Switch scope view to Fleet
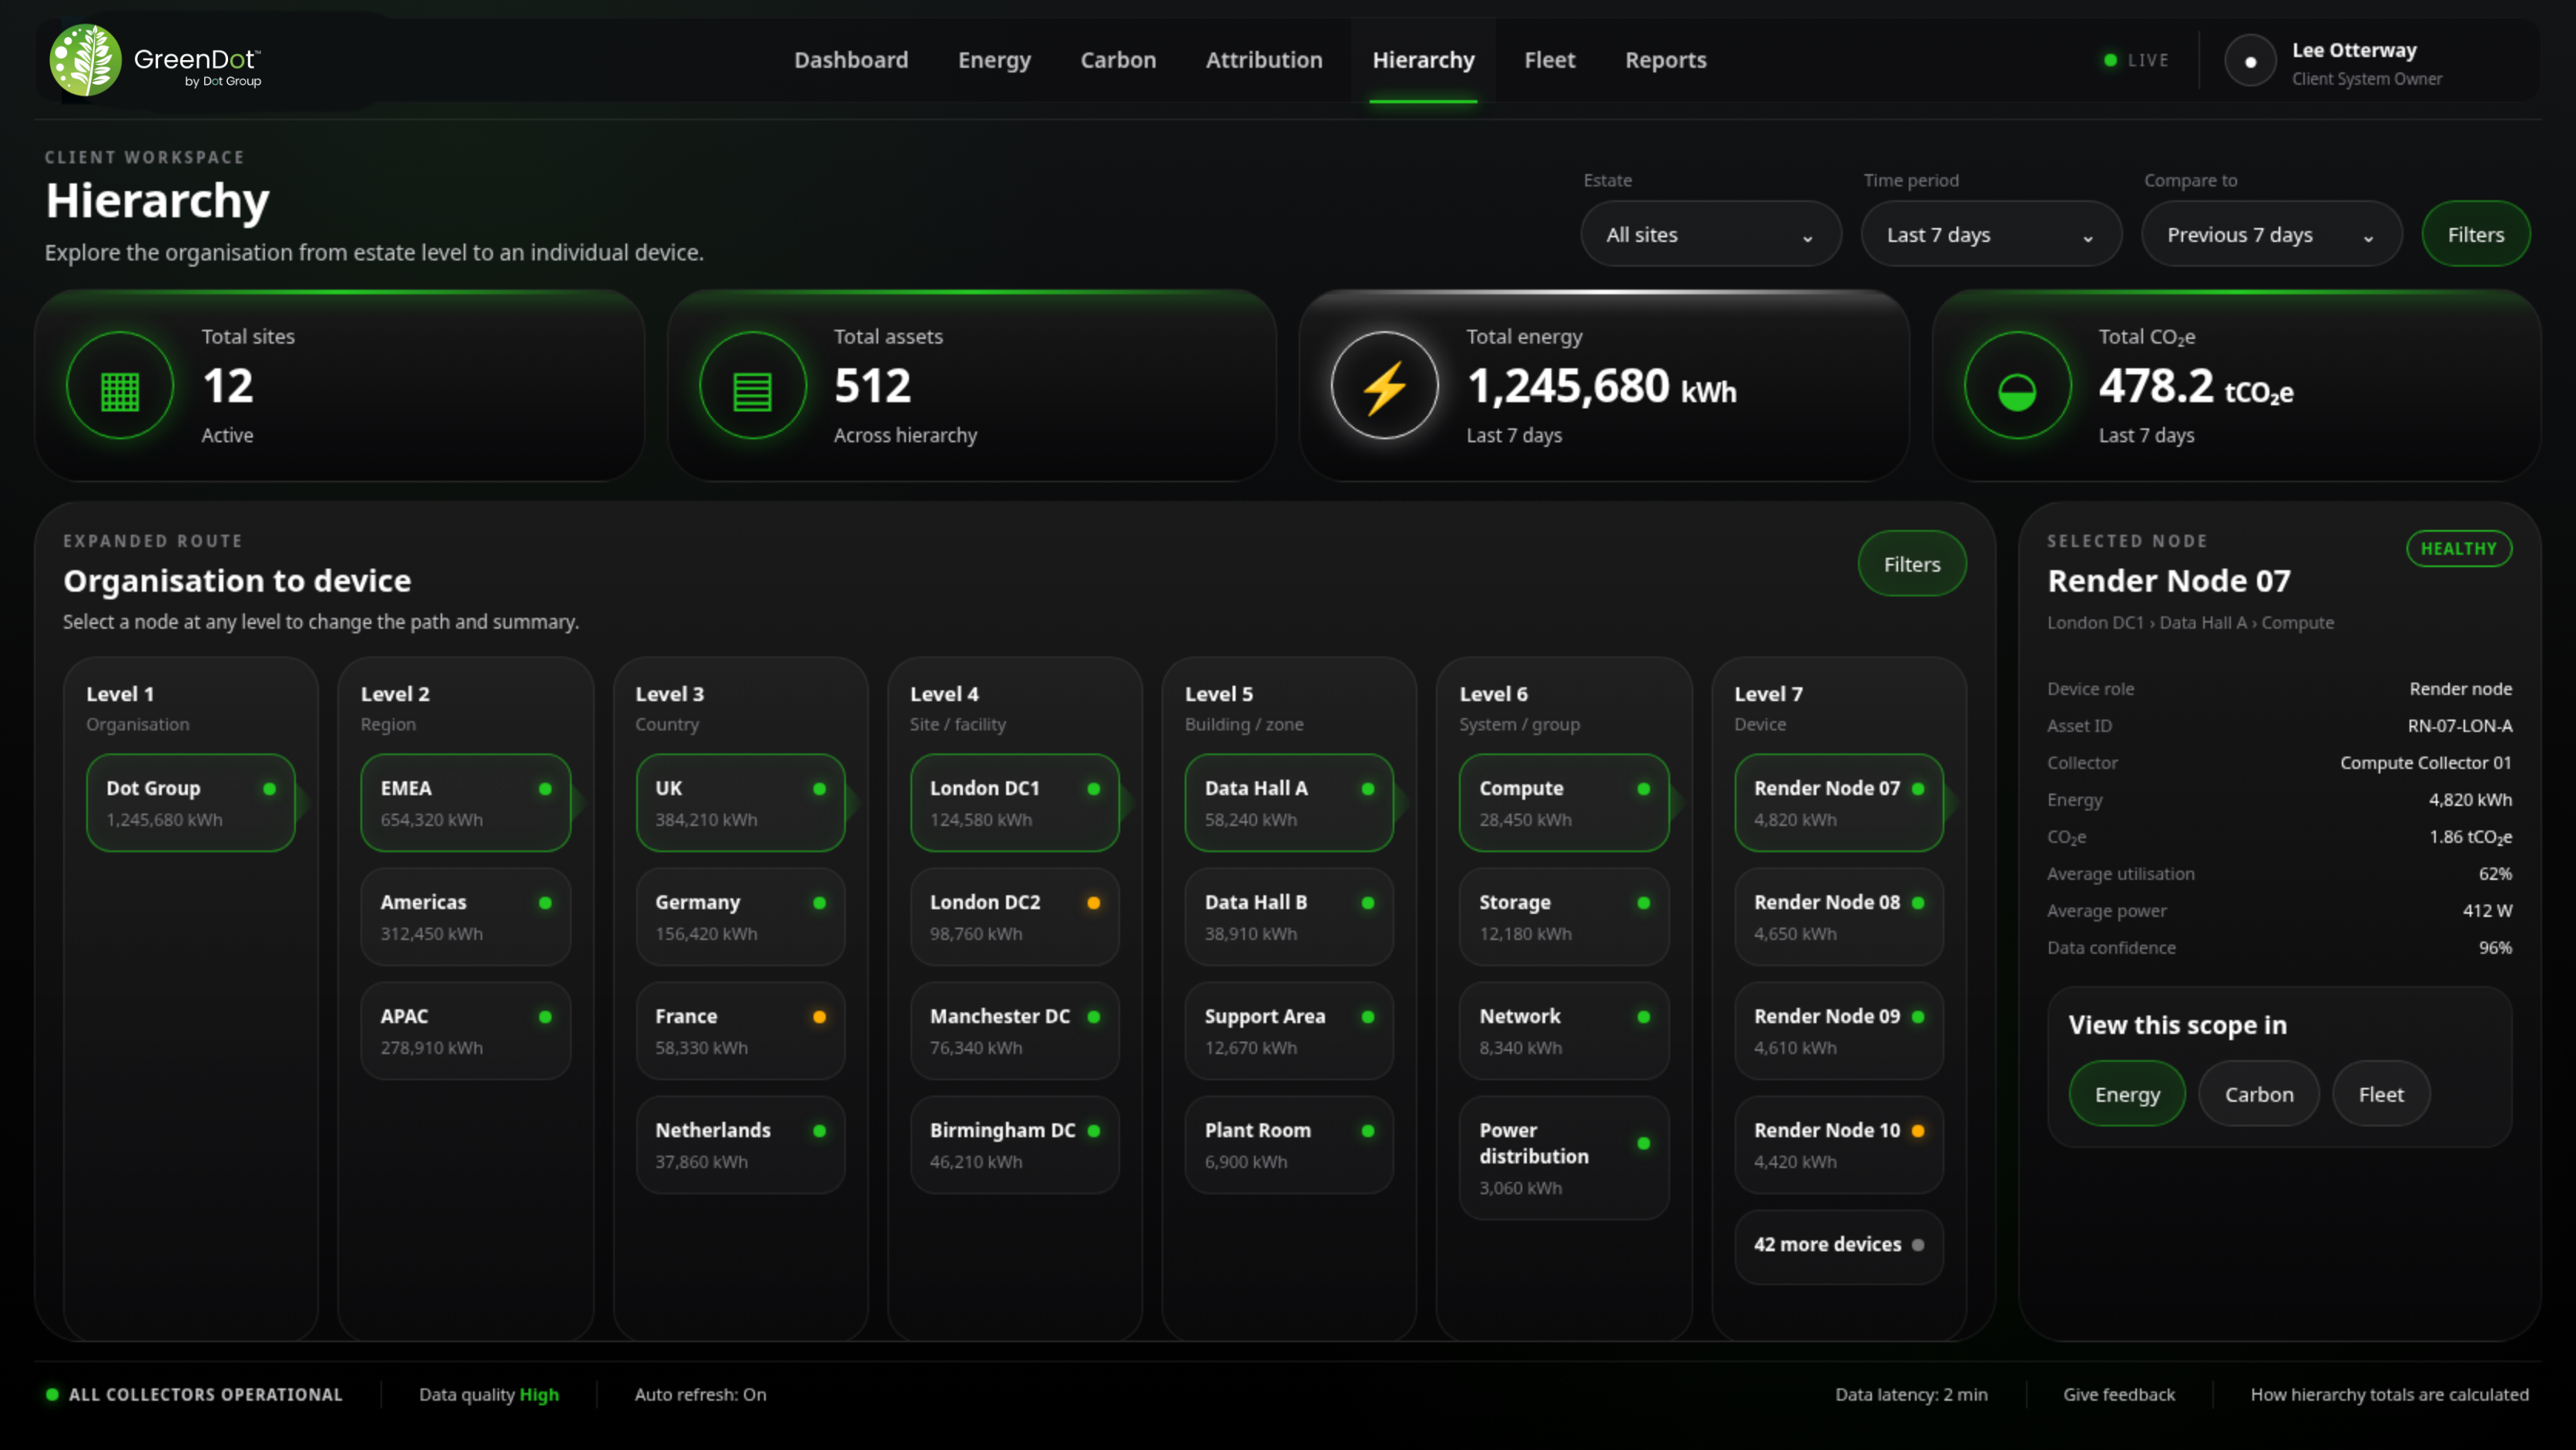 tap(2380, 1093)
